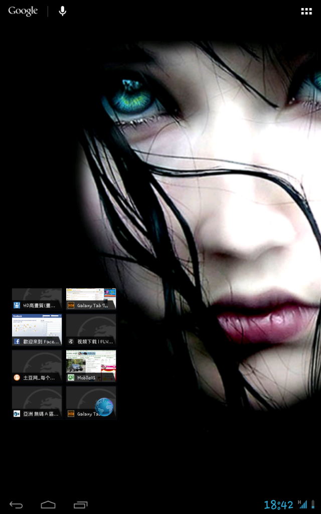Image resolution: width=321 pixels, height=514 pixels.
Task: Go back with the Back navigation button
Action: 16,505
